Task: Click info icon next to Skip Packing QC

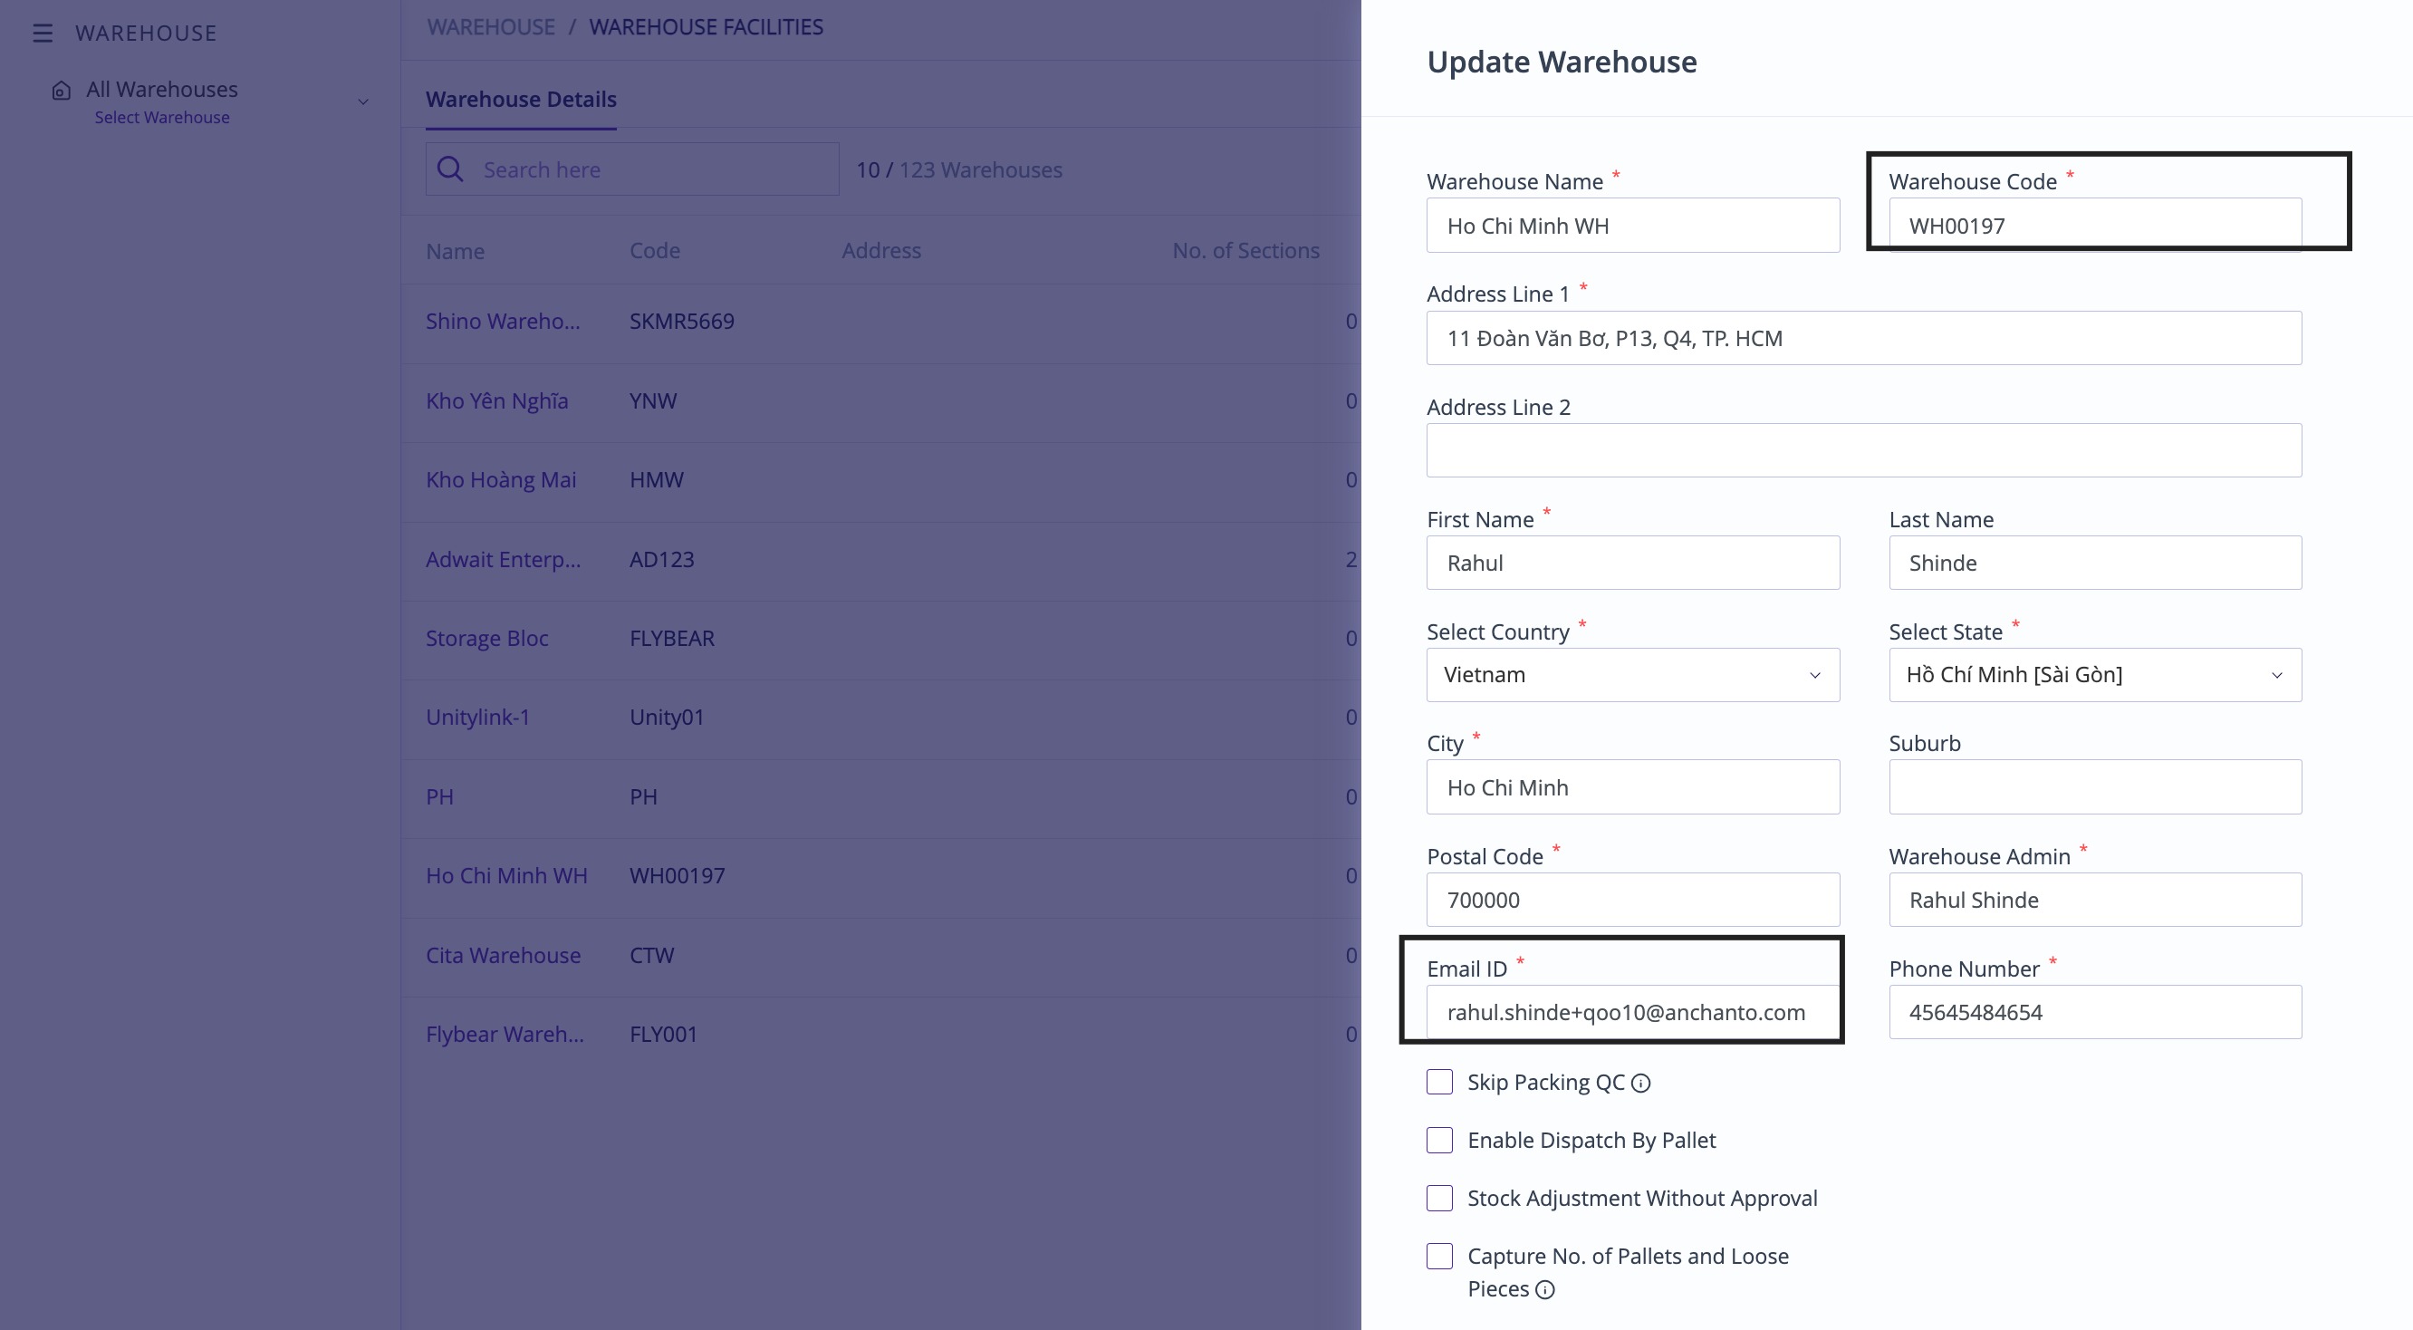Action: click(1641, 1084)
